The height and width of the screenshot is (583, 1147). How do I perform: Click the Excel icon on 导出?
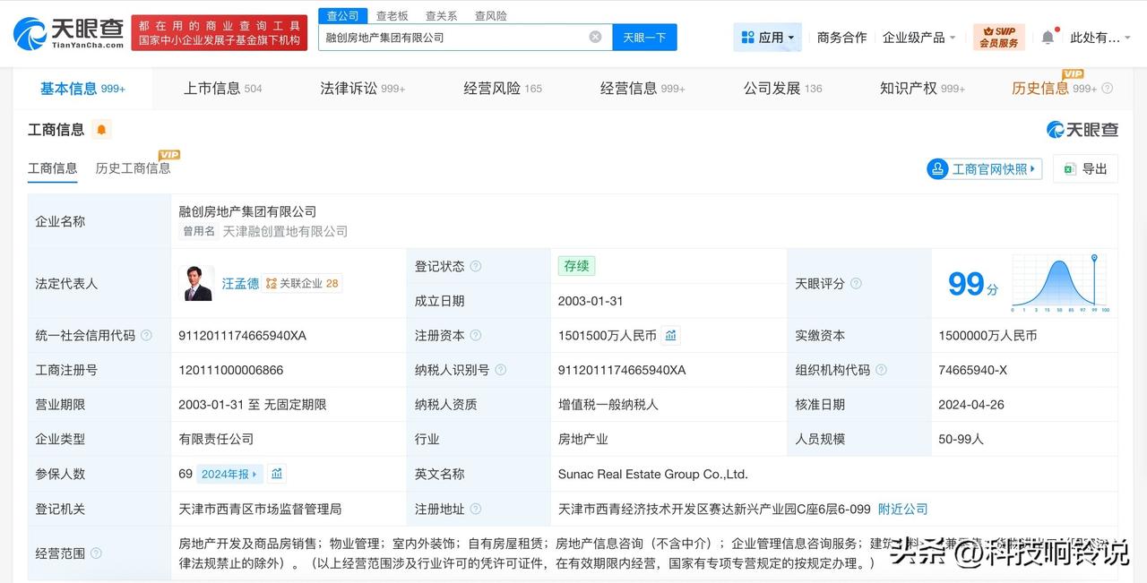[x=1069, y=168]
